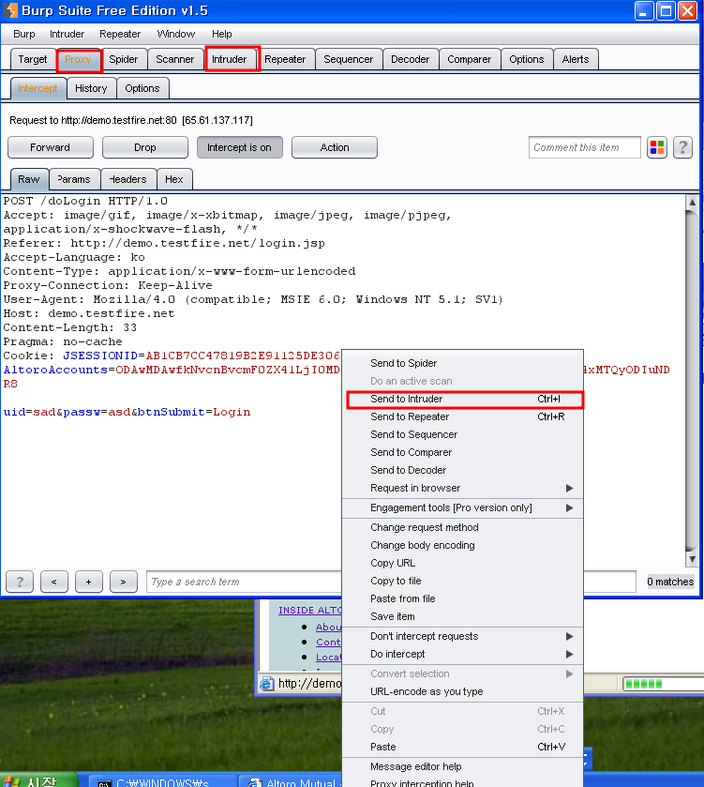Click Internet Explorer icon in browser status bar
The height and width of the screenshot is (787, 704).
[x=267, y=683]
